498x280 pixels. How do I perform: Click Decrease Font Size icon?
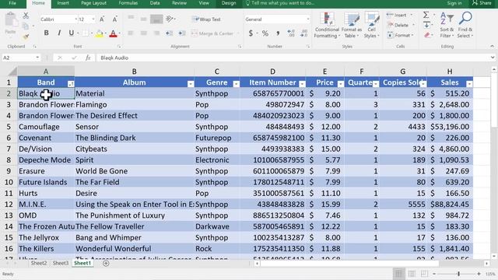point(114,19)
